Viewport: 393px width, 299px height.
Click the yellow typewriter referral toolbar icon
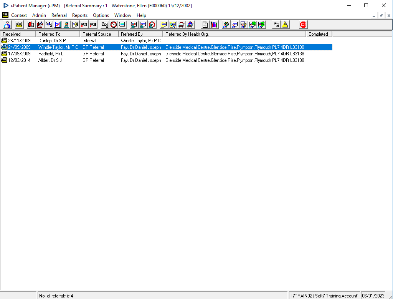[19, 25]
